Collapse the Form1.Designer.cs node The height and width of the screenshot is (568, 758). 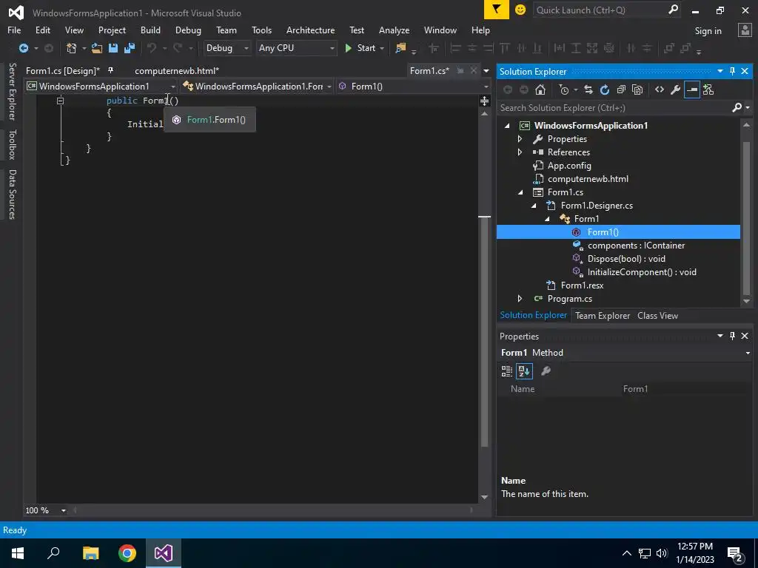click(534, 206)
